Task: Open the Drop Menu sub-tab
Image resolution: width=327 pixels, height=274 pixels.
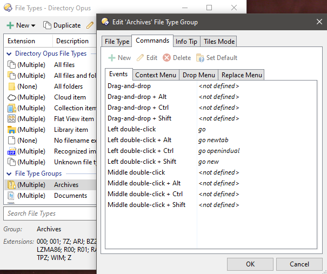Action: pos(198,75)
